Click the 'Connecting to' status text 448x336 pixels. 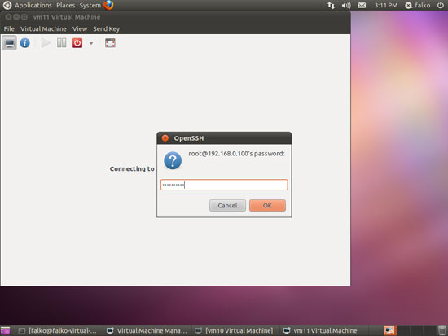point(132,169)
